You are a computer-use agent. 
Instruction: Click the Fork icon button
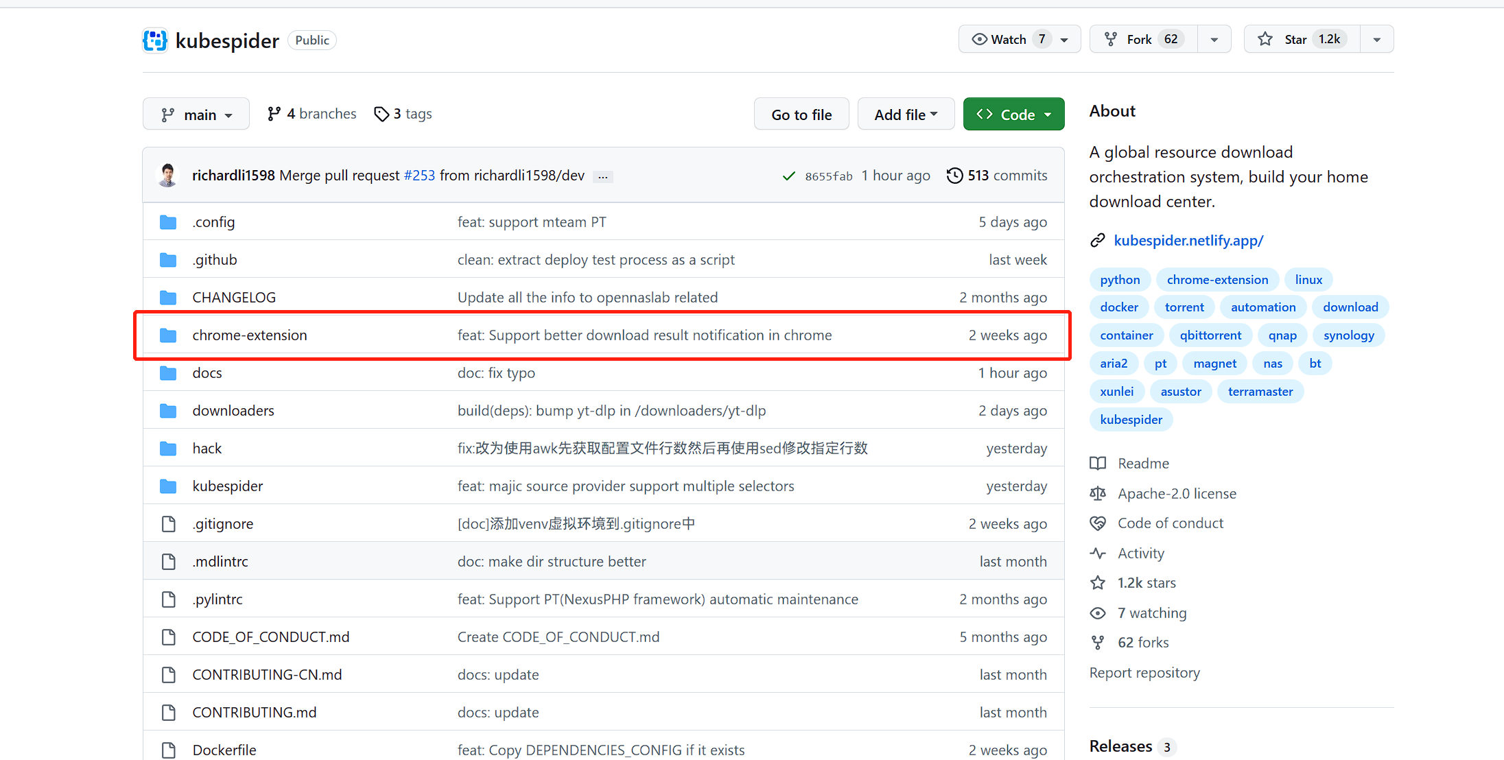click(1111, 39)
